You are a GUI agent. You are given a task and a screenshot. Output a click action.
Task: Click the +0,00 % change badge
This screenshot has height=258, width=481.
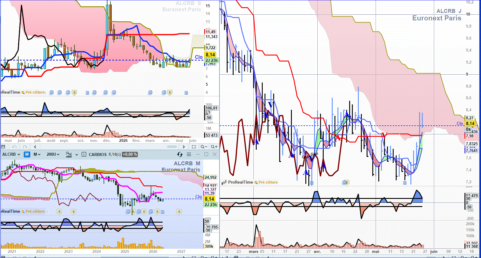pyautogui.click(x=130, y=154)
